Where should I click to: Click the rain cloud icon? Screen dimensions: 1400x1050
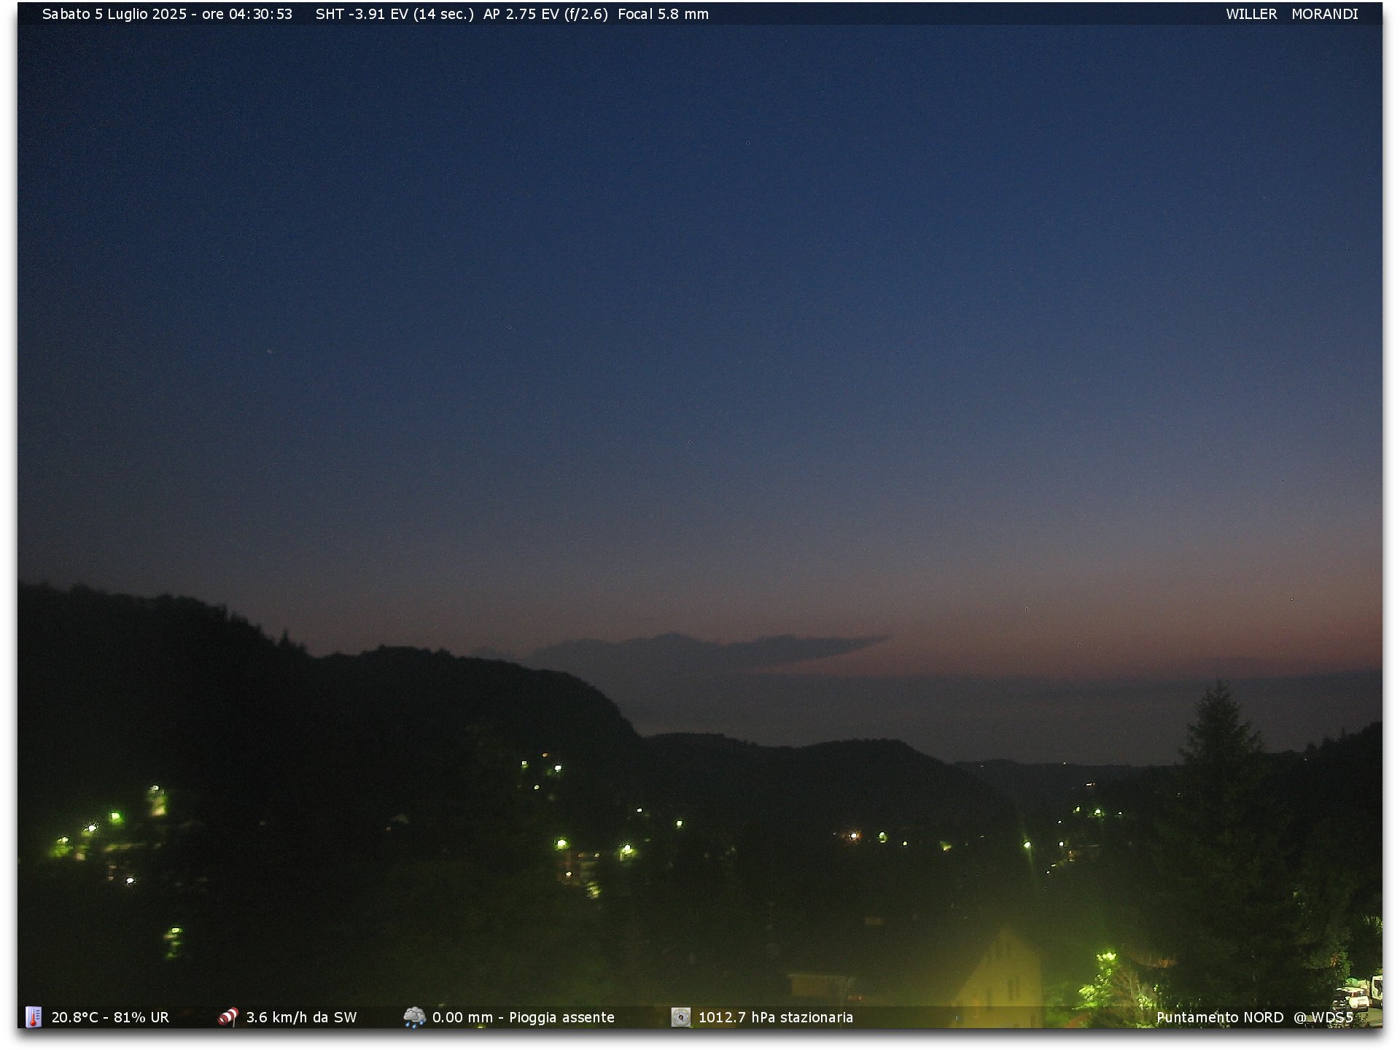pos(414,1016)
